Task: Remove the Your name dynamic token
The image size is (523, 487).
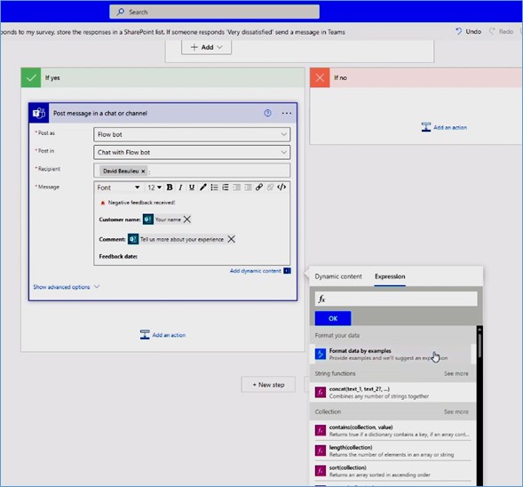Action: tap(187, 220)
